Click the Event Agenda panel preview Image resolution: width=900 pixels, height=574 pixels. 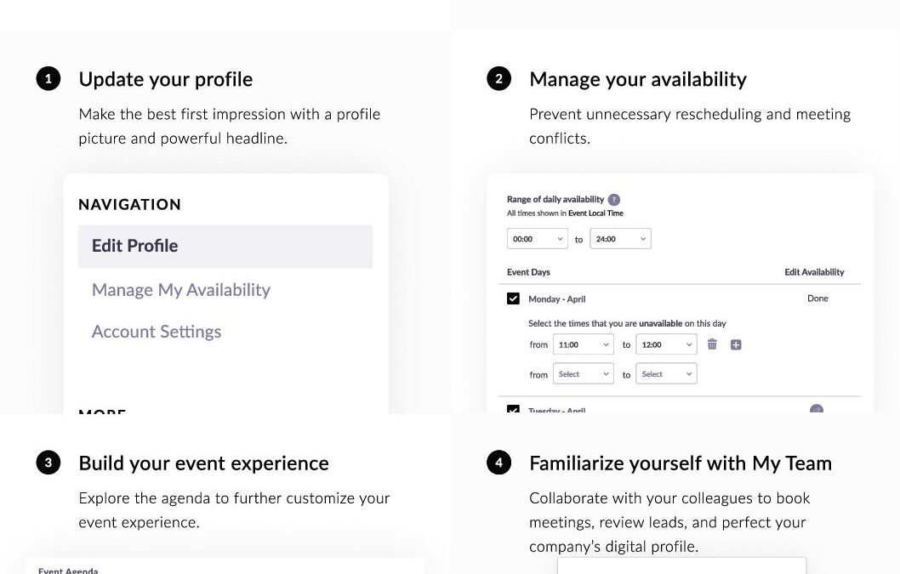coord(225,566)
